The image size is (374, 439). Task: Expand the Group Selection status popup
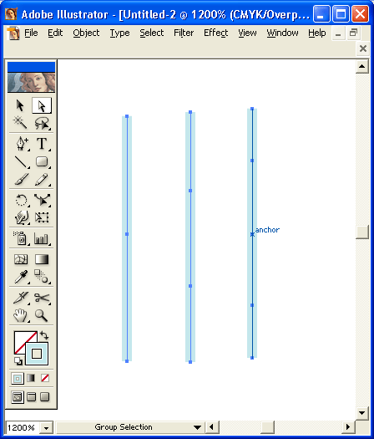point(197,427)
